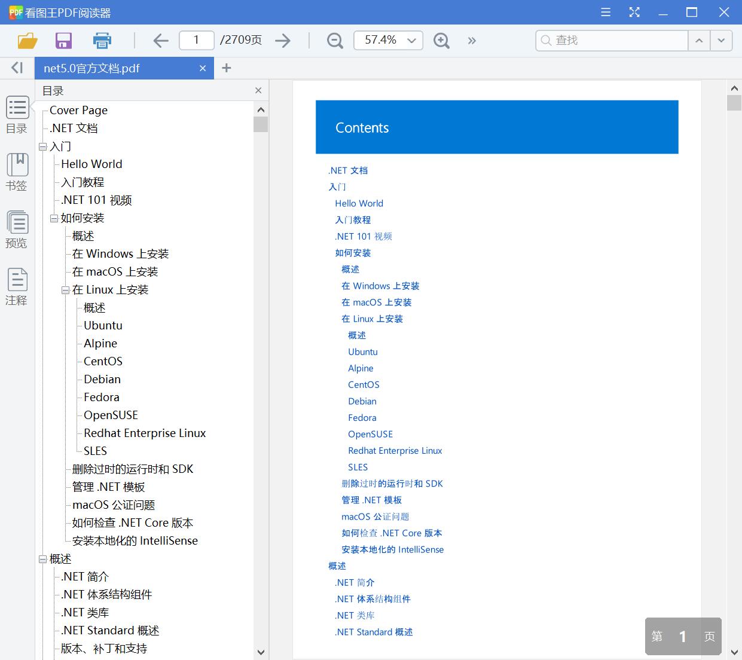This screenshot has width=742, height=660.
Task: Collapse the sidebar with the left arrow
Action: click(x=16, y=68)
